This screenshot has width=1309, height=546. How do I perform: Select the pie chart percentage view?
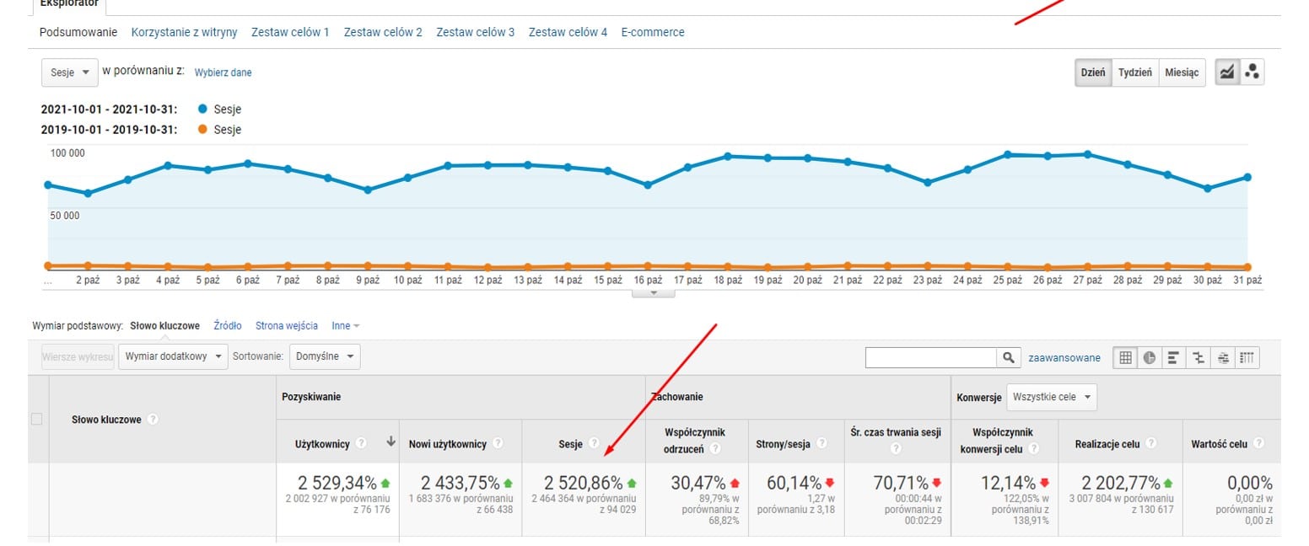pyautogui.click(x=1149, y=357)
